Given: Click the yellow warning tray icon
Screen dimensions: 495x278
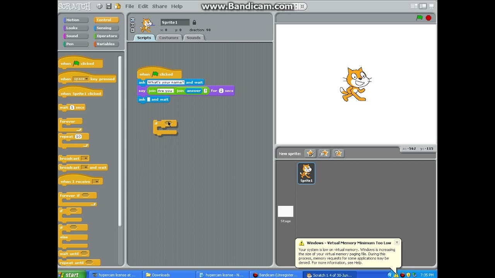Looking at the screenshot, I should click(396, 275).
